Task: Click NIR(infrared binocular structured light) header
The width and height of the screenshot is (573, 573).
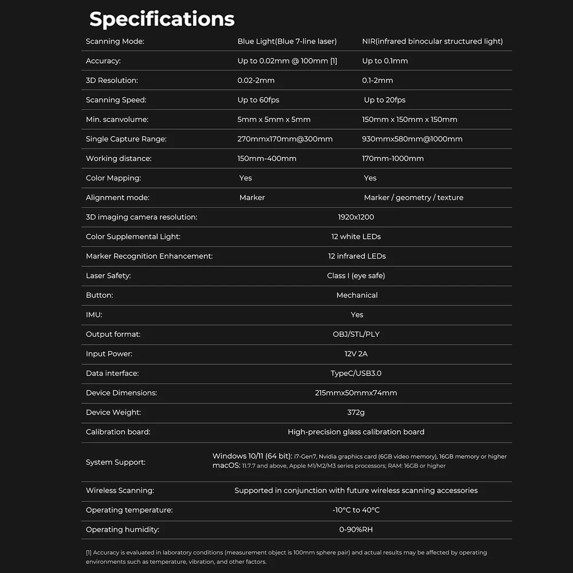Action: coord(432,41)
